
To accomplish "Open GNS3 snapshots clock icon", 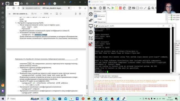I will tap(100, 8).
